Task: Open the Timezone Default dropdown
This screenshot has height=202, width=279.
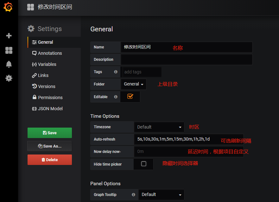Action: (159, 127)
